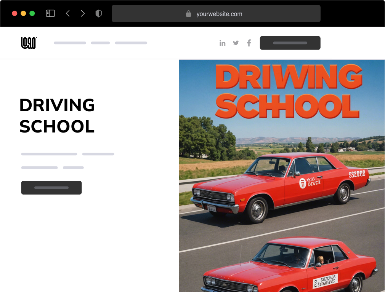This screenshot has height=292, width=385.
Task: Click the black DRIVING SCHOOL heading
Action: point(57,116)
